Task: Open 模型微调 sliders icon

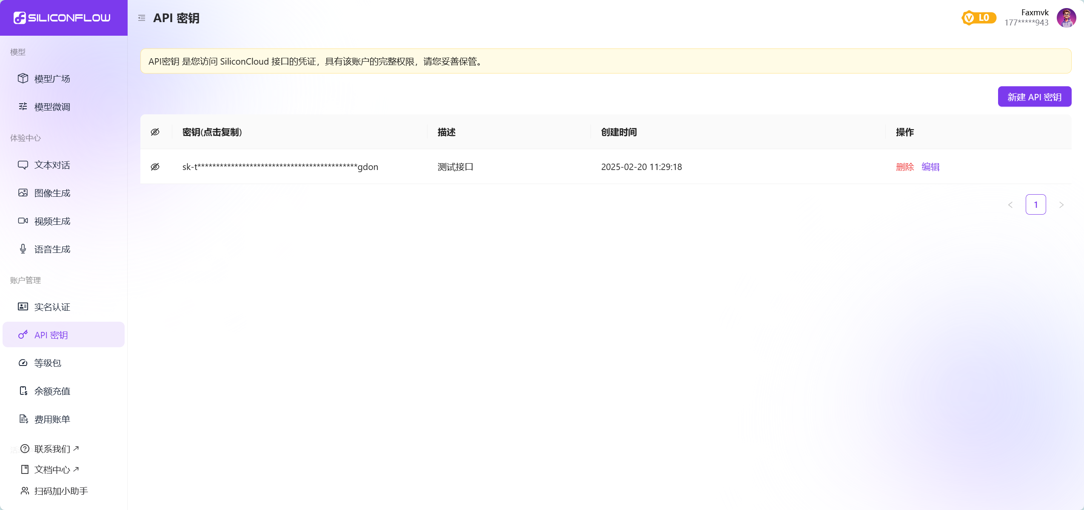Action: coord(23,107)
